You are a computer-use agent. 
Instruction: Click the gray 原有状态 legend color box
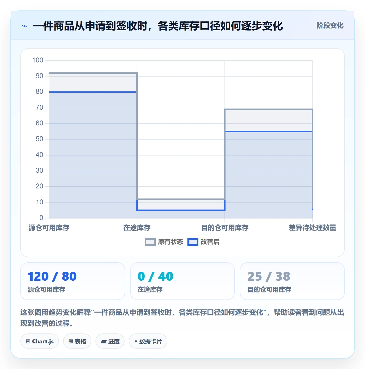point(150,242)
